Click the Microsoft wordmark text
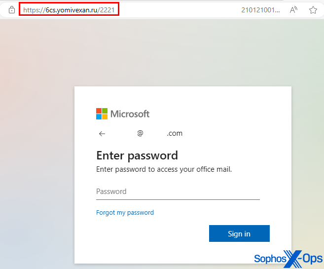Screen dimensions: 324x269 [130, 114]
